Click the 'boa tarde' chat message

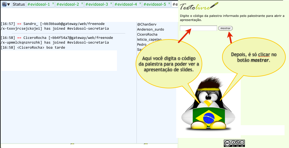pyautogui.click(x=33, y=48)
